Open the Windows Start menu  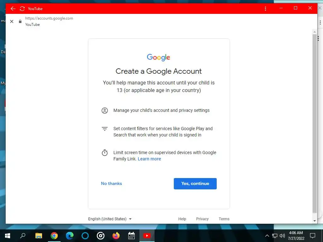tap(8, 236)
